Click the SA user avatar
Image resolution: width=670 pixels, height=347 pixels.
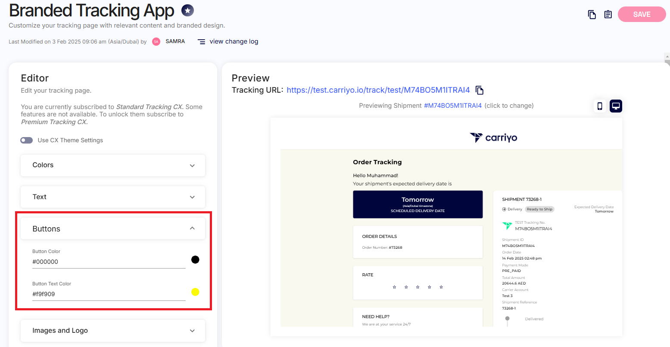(156, 42)
